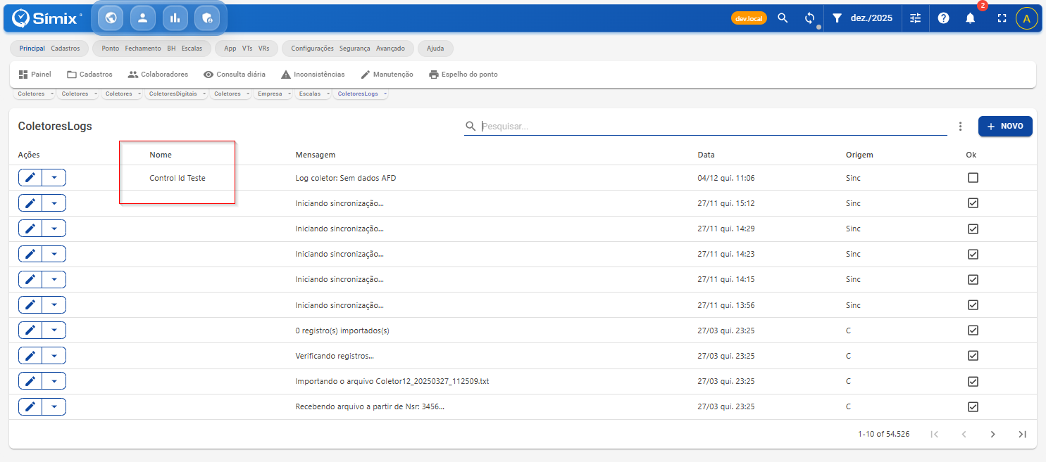The image size is (1046, 462).
Task: Uncheck Ok box for 27/11 qui. 14:15 row
Action: 973,279
